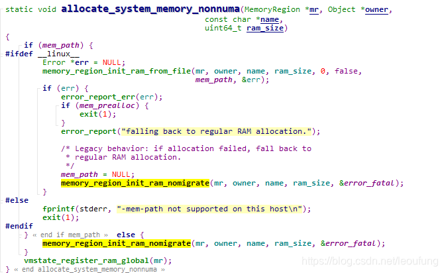Select the 'static void' keywords

[x=31, y=9]
